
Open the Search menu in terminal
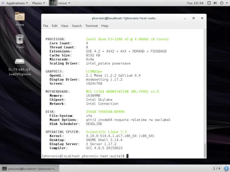[77, 26]
